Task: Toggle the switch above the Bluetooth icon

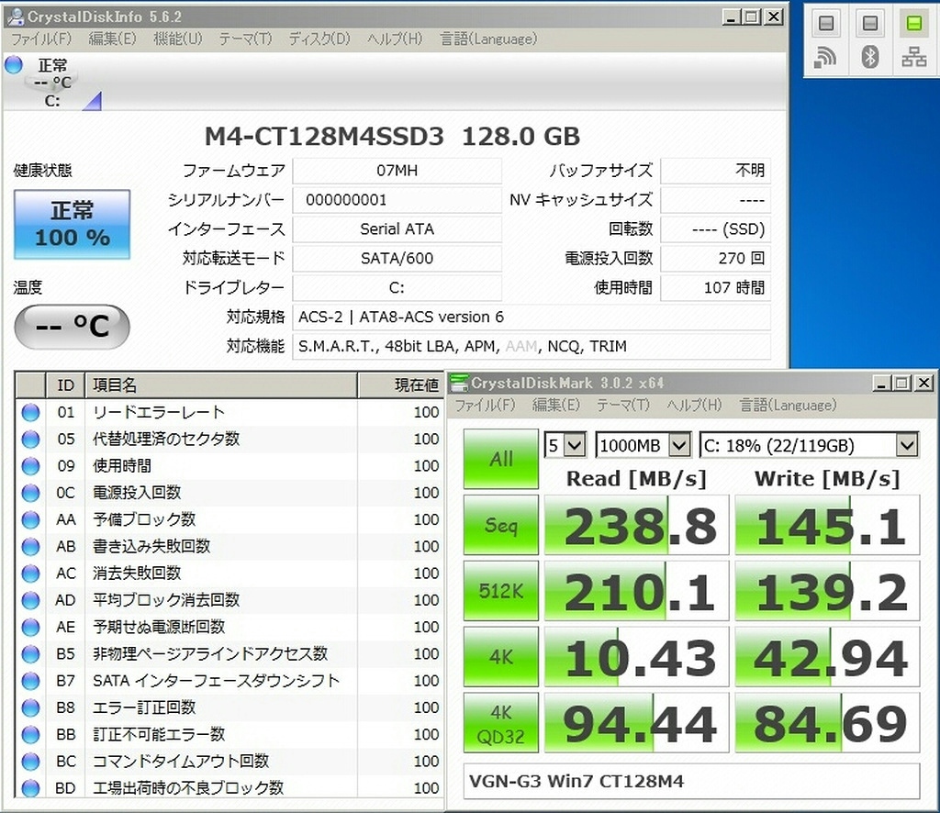Action: 870,23
